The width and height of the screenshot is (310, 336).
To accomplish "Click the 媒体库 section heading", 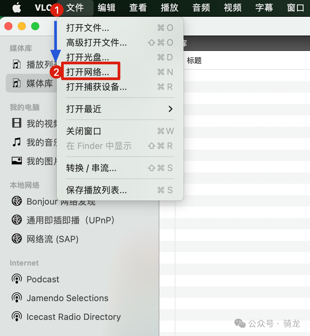I will point(21,48).
